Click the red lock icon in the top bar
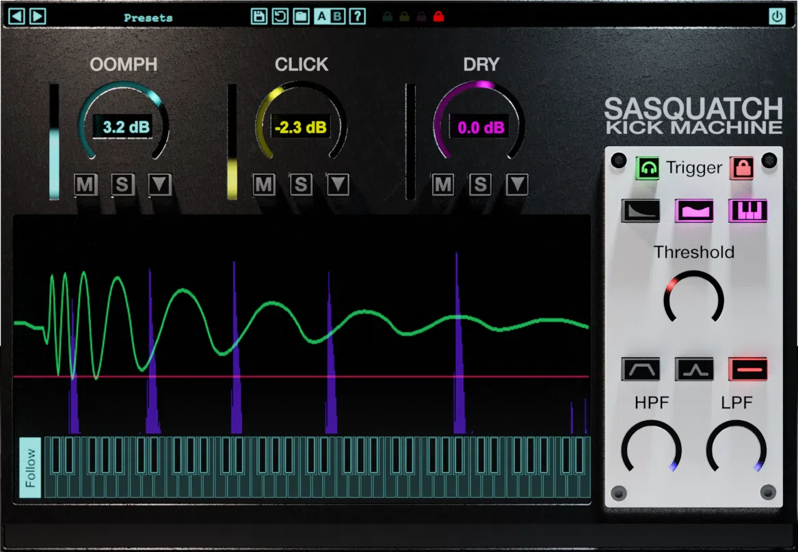Image resolution: width=798 pixels, height=552 pixels. click(438, 16)
